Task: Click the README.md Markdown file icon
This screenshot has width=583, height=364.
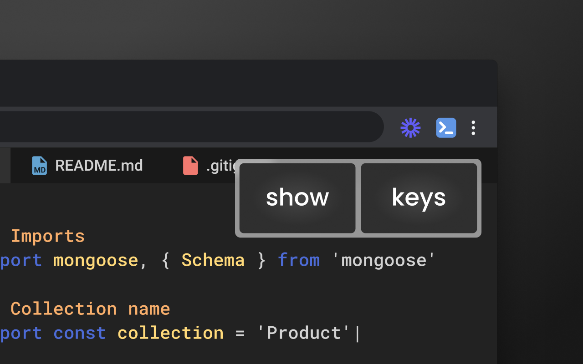Action: [x=40, y=166]
